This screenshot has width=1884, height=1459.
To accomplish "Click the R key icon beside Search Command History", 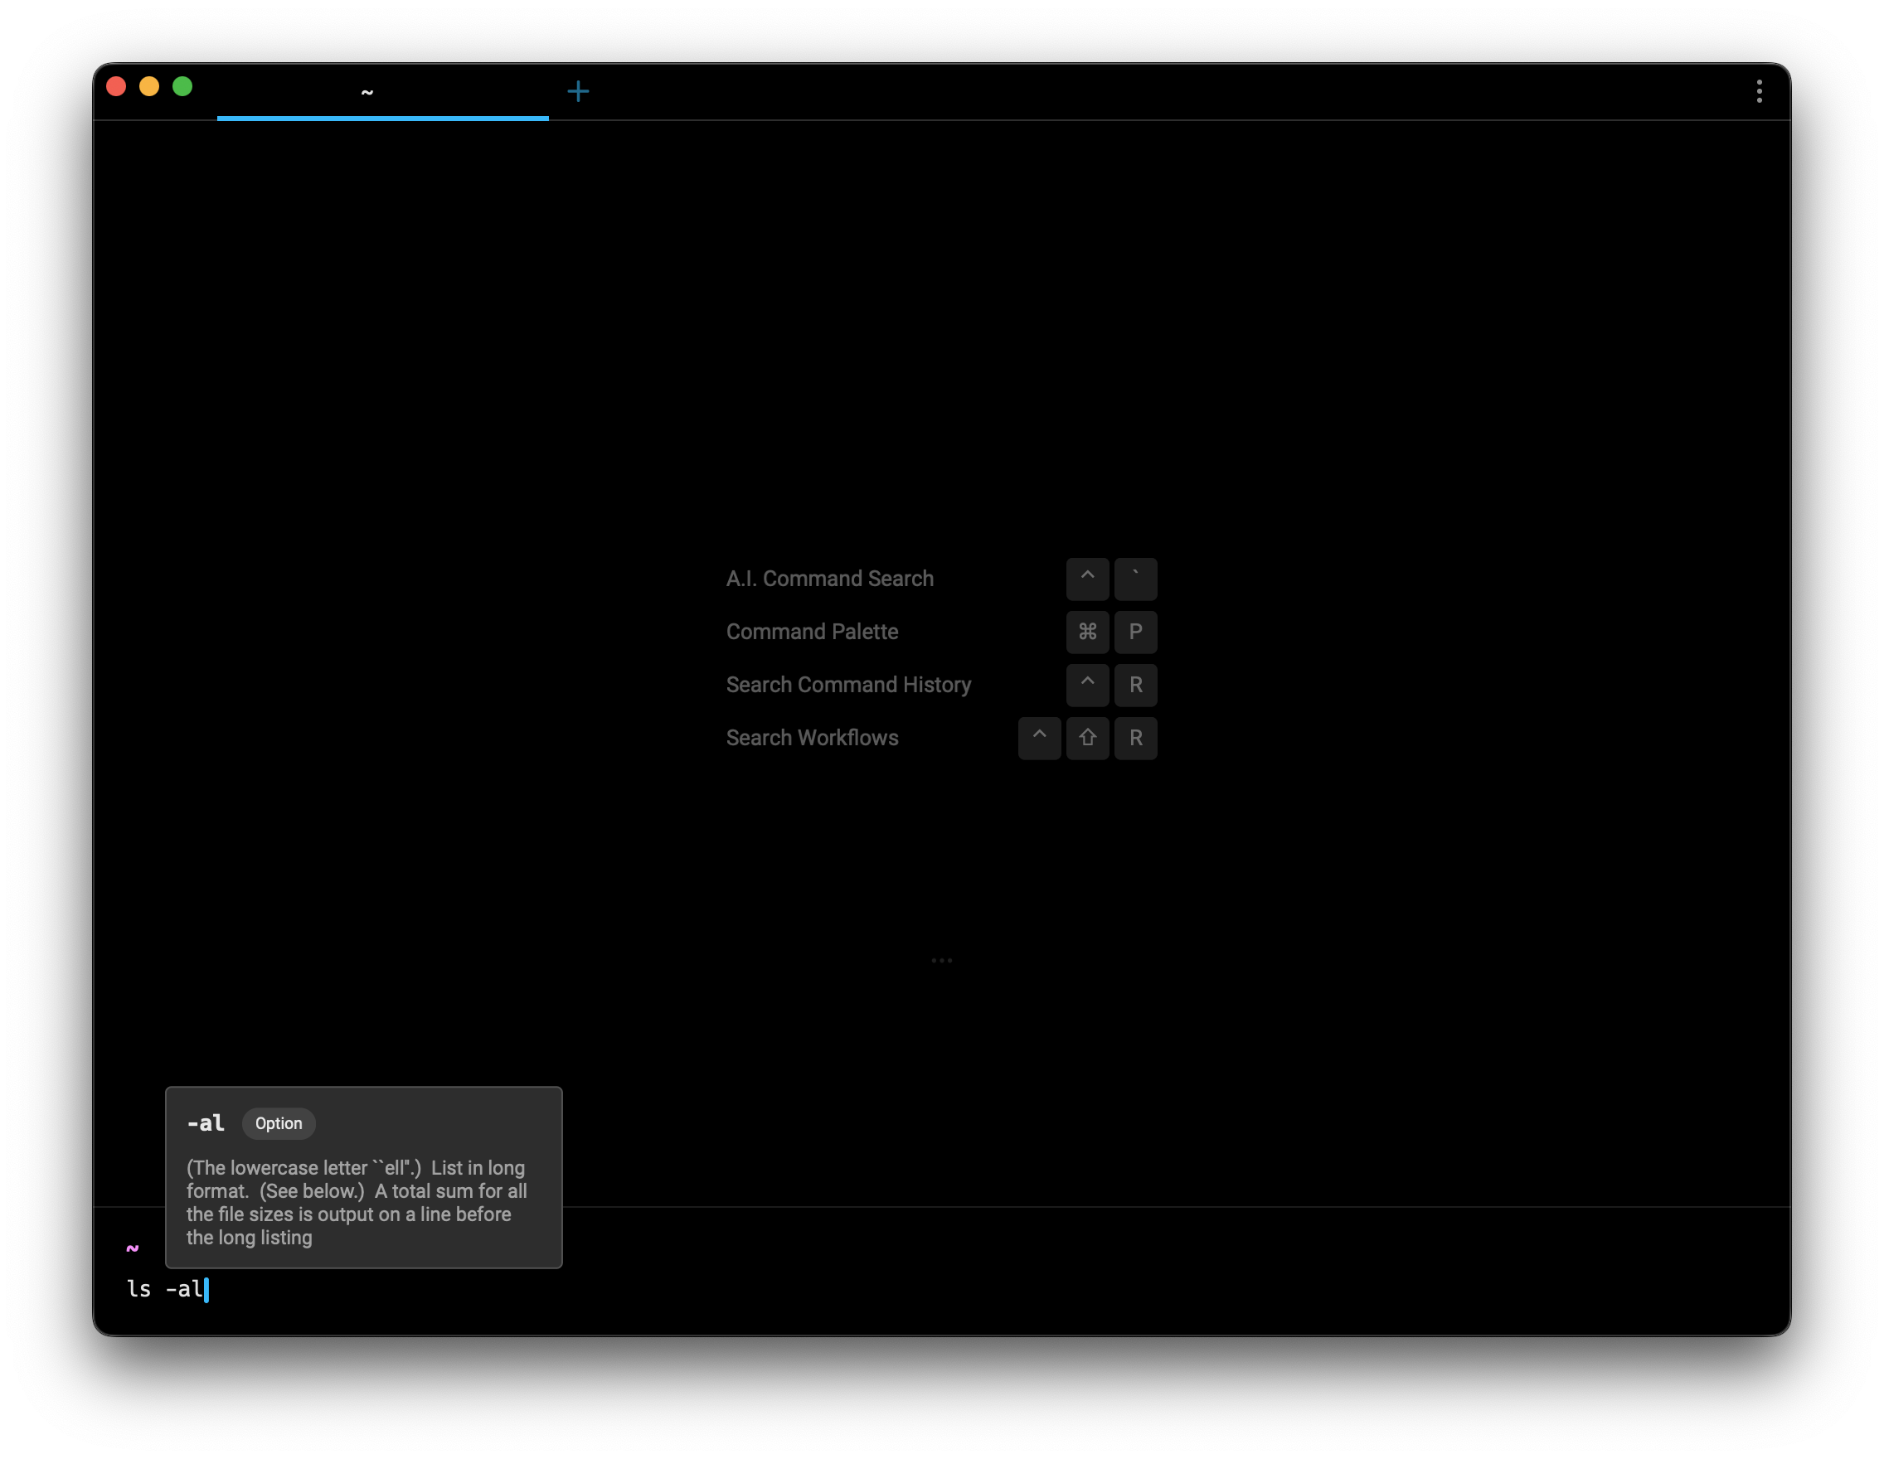I will click(1136, 685).
